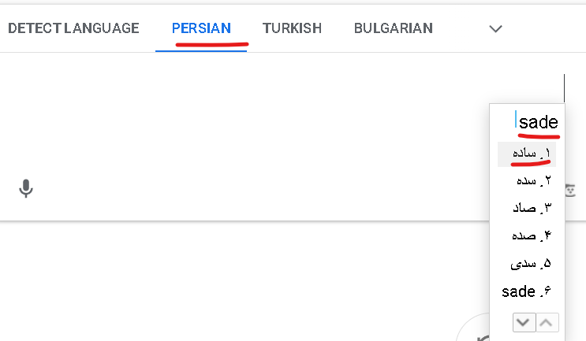
Task: Select suggestion 6, the Latin text sade
Action: pyautogui.click(x=527, y=291)
